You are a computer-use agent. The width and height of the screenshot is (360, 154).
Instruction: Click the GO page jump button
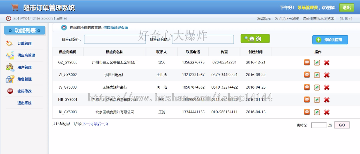342,125
